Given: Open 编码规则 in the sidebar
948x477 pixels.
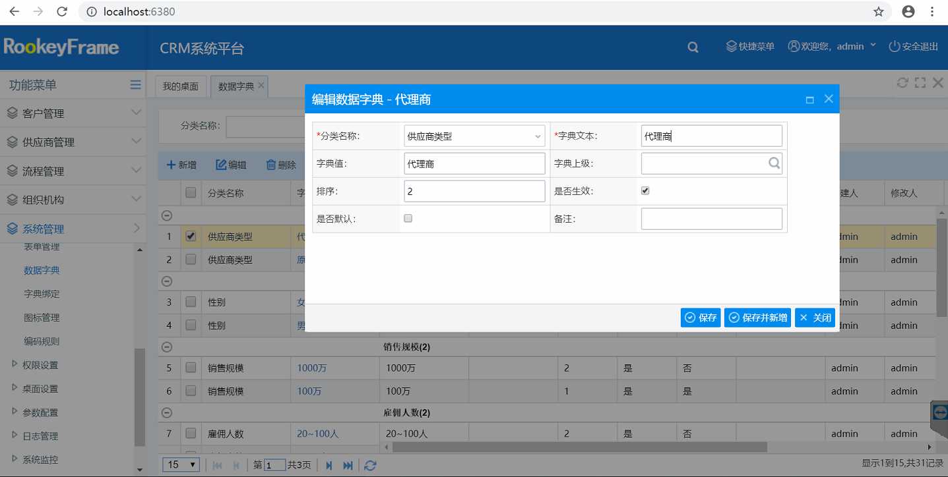Looking at the screenshot, I should (x=42, y=341).
